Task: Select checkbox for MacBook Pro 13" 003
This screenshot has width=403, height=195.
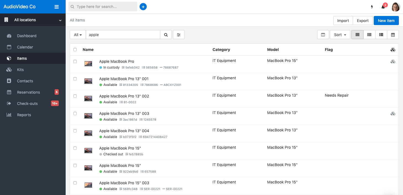Action: point(75,113)
